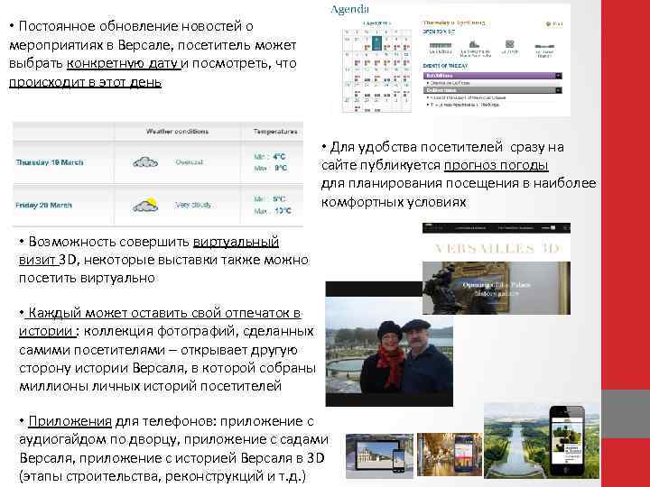Open the gardens aerial view phone app thumbnail
Viewport: 650px width, 487px height.
click(x=542, y=441)
